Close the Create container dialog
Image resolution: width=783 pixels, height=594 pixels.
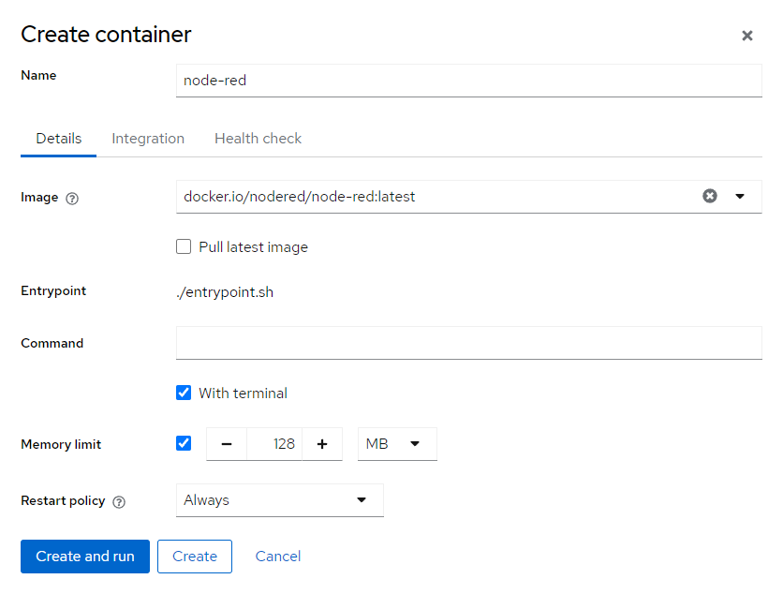746,36
